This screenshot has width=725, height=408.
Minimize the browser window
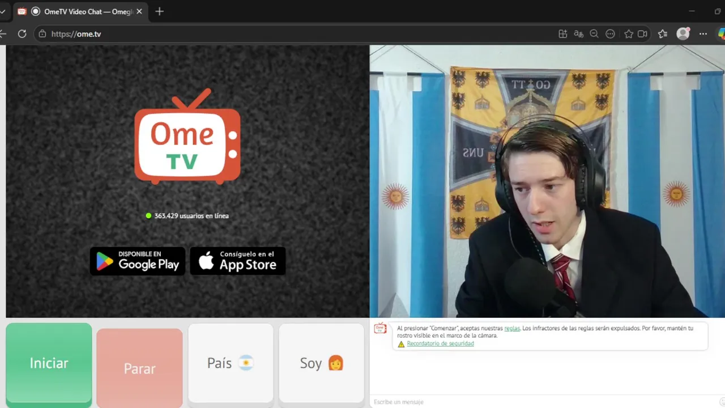(692, 11)
